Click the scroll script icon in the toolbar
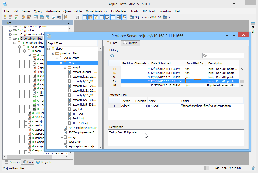Viewport: 258px width, 173px height. coord(78,17)
